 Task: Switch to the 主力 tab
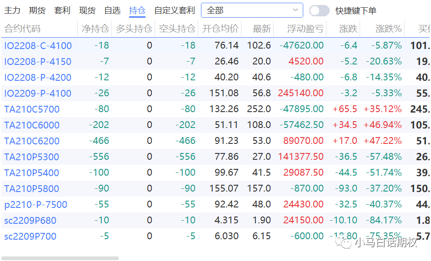point(12,10)
